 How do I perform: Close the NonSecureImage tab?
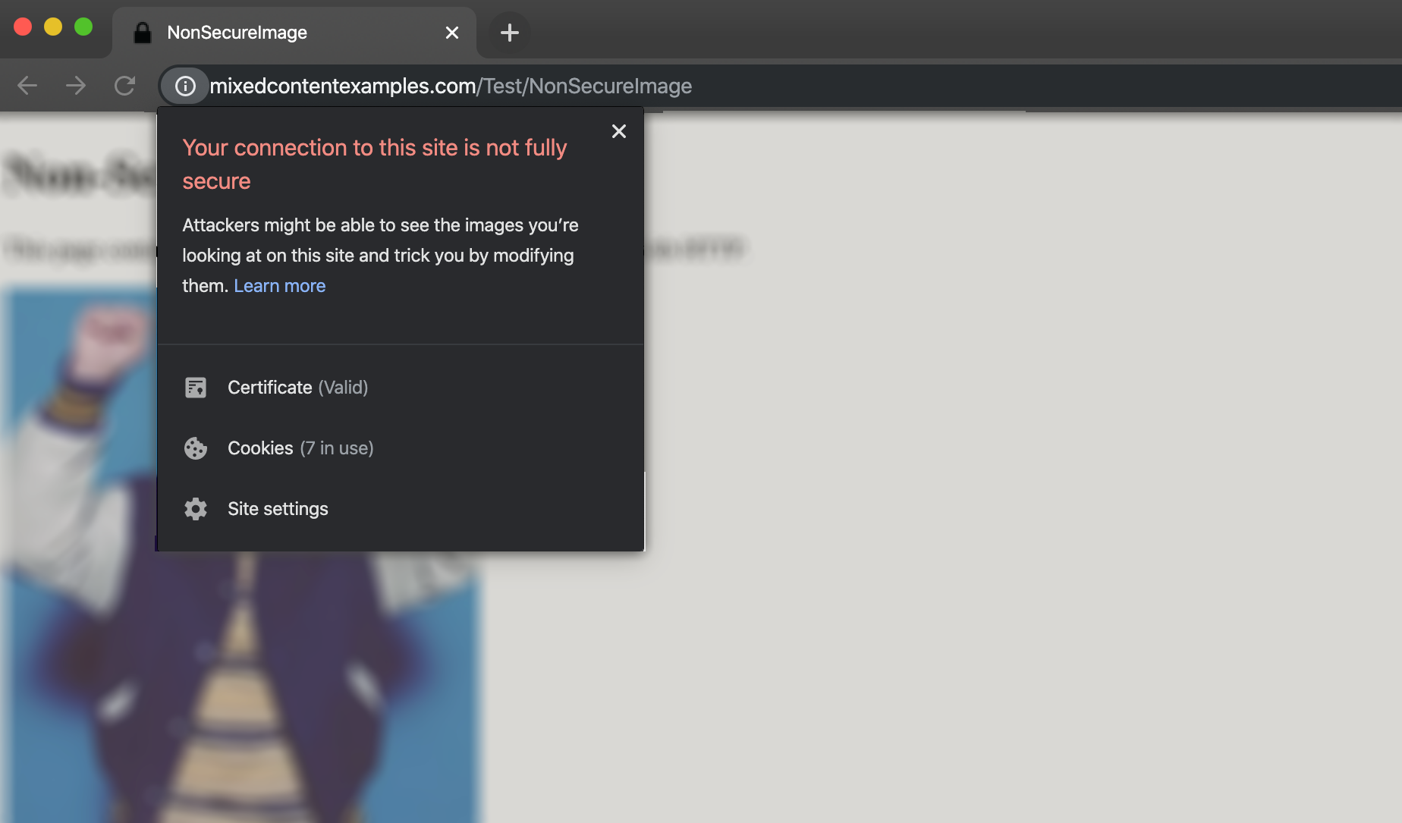(x=452, y=32)
